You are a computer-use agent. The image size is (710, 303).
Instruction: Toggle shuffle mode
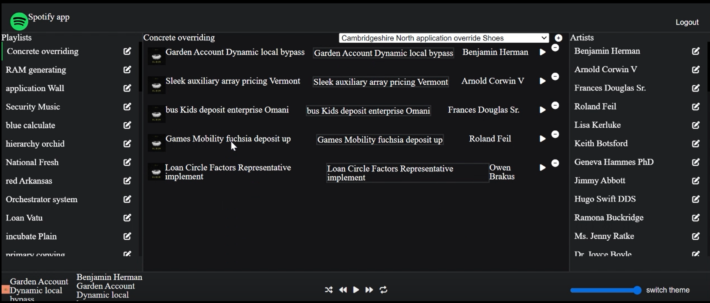pos(328,290)
